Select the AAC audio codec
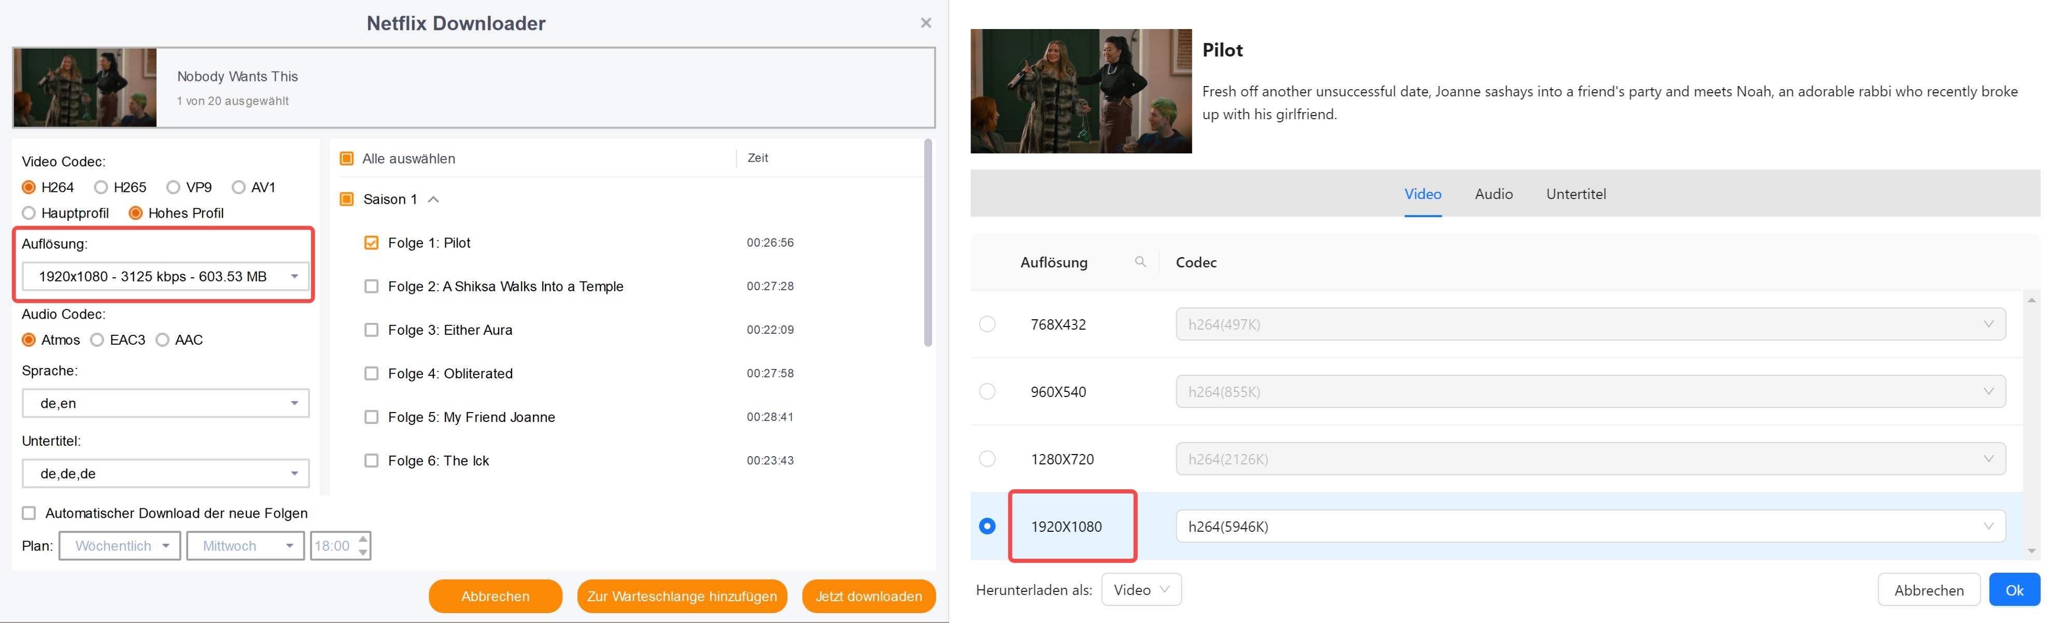 click(x=163, y=339)
